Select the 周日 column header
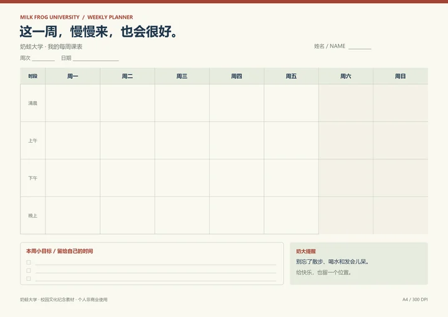The width and height of the screenshot is (448, 317). 400,76
